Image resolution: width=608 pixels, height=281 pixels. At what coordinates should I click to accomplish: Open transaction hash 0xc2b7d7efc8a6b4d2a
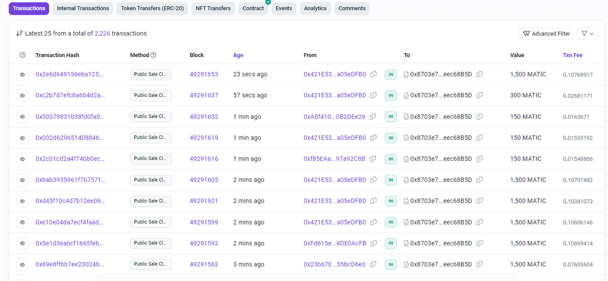pyautogui.click(x=70, y=95)
